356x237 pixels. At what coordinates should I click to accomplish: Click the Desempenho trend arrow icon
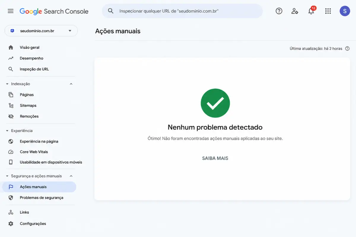point(11,58)
